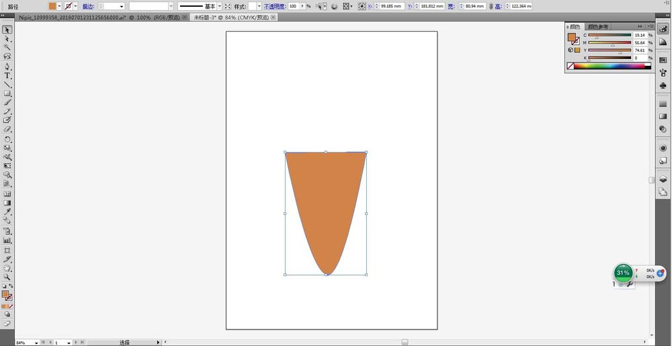Swap fill and stroke in toolbox

point(11,286)
